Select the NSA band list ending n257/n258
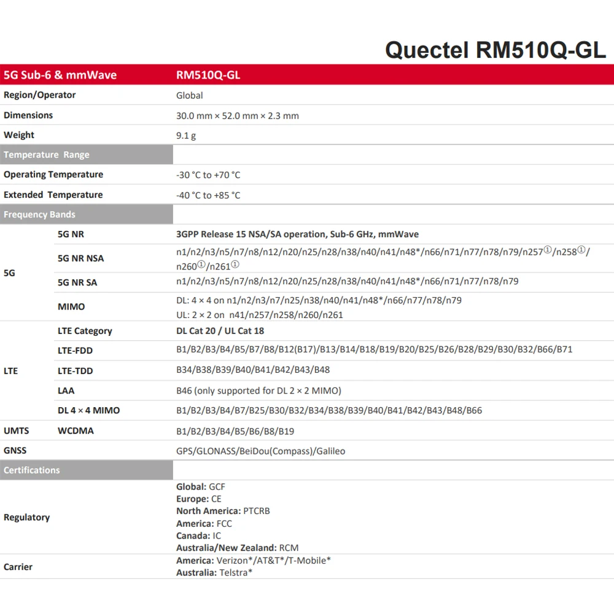 click(383, 252)
